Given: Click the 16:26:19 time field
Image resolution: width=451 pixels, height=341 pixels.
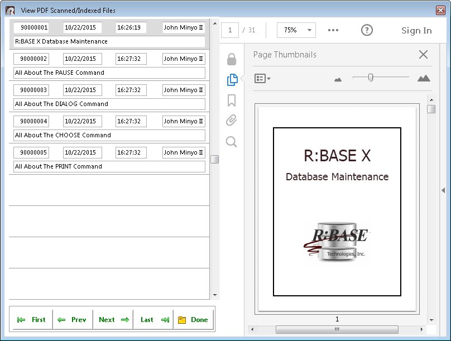Looking at the screenshot, I should click(131, 27).
